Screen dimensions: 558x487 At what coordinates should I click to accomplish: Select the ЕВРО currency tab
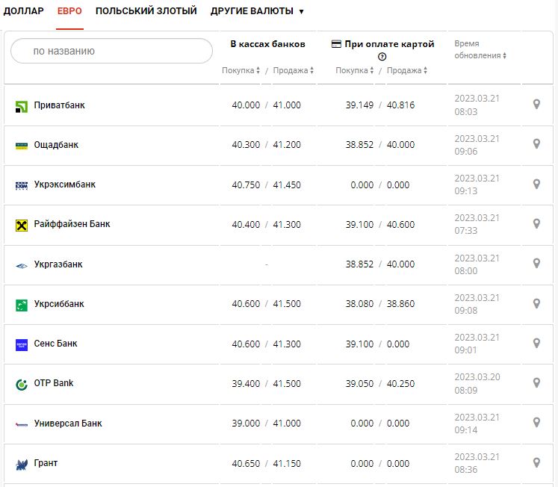pos(69,11)
